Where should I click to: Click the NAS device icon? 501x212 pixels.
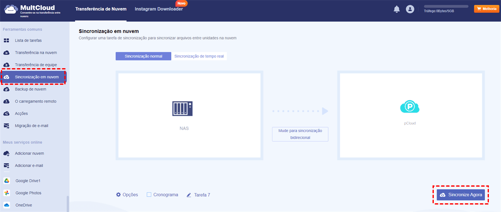(x=182, y=108)
